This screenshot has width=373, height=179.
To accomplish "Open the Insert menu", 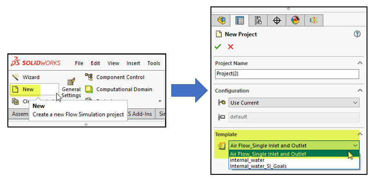I will coord(133,63).
